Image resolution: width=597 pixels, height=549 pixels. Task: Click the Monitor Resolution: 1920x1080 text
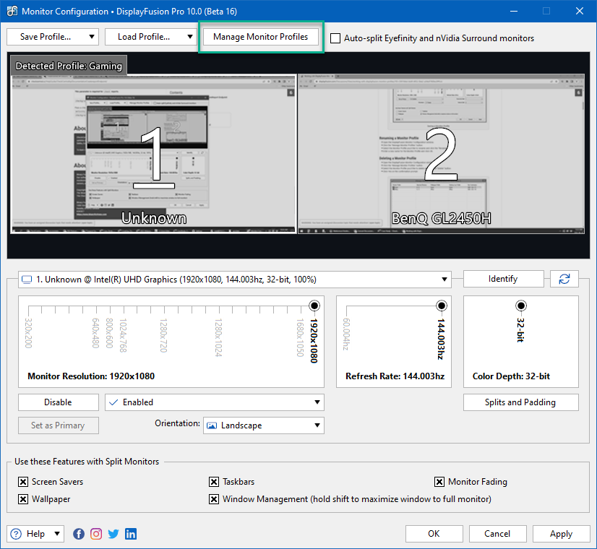[91, 376]
